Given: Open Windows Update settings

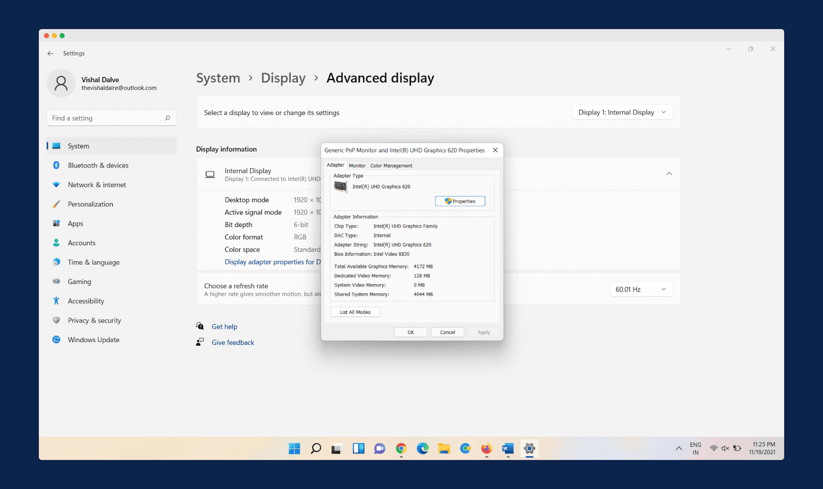Looking at the screenshot, I should tap(93, 340).
